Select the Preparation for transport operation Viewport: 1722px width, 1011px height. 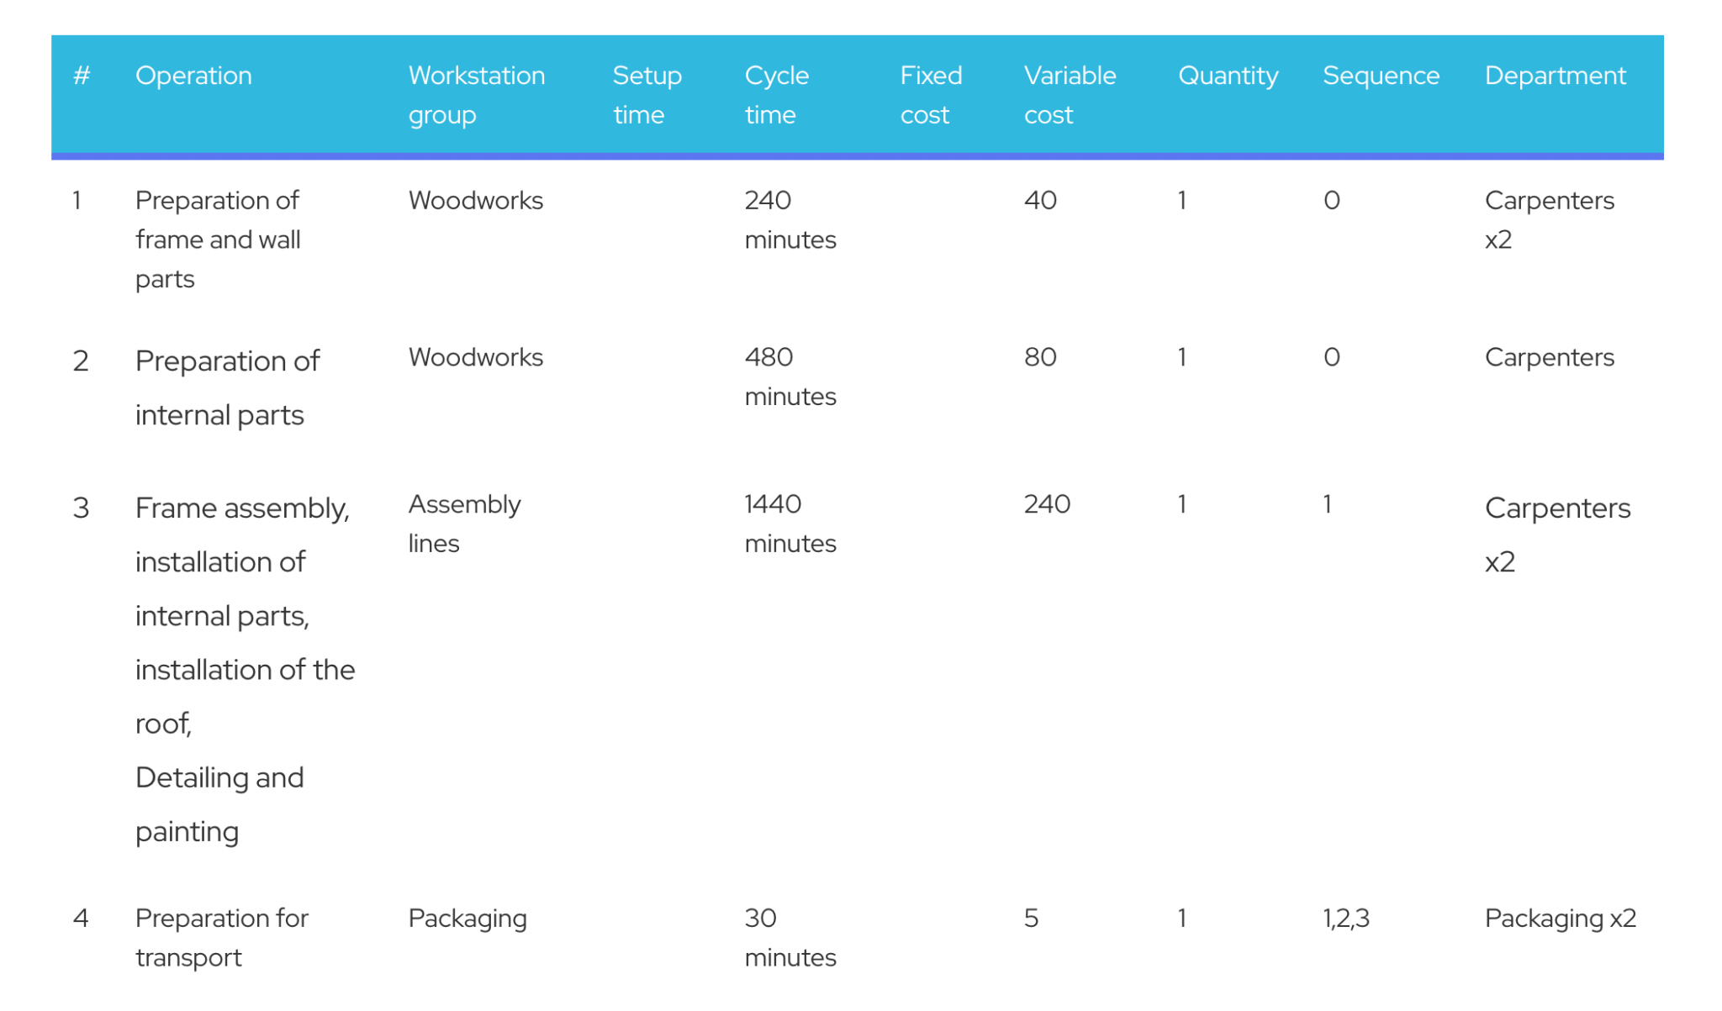pos(221,937)
